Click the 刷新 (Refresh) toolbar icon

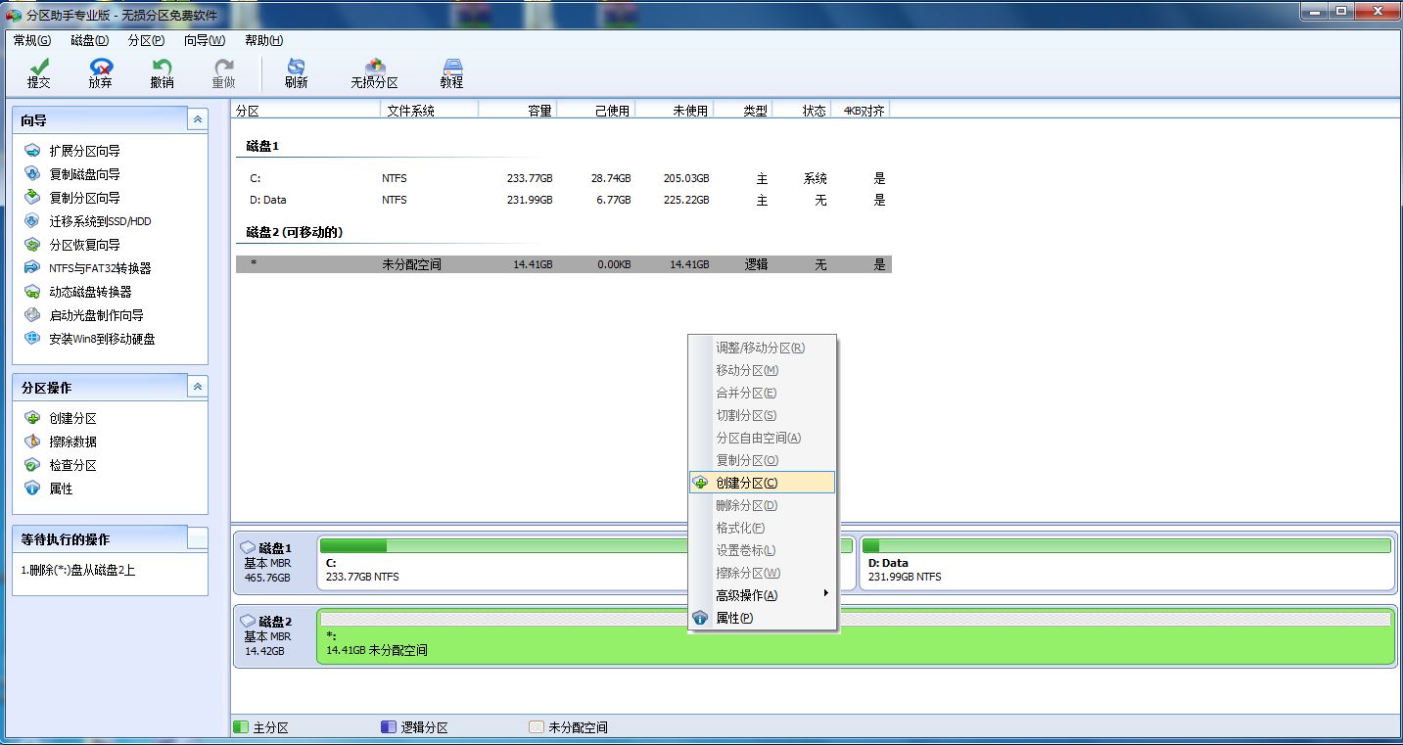(296, 73)
